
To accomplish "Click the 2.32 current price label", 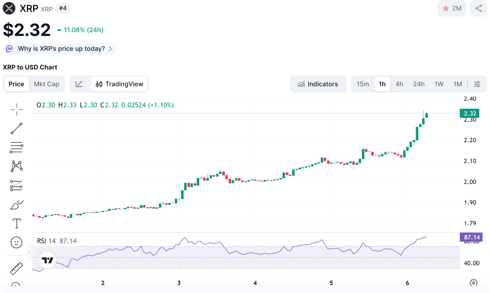I will point(470,114).
